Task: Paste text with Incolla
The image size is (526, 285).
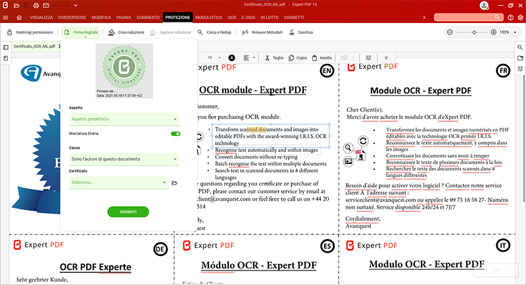Action: 322,58
